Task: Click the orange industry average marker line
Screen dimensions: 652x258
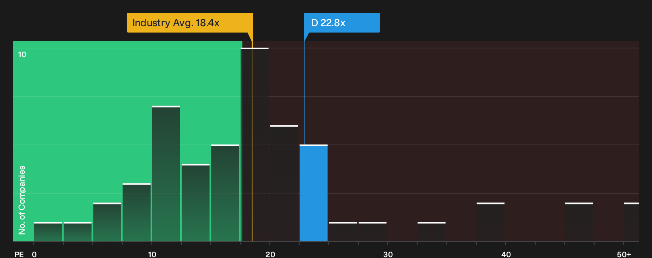Action: pos(252,141)
